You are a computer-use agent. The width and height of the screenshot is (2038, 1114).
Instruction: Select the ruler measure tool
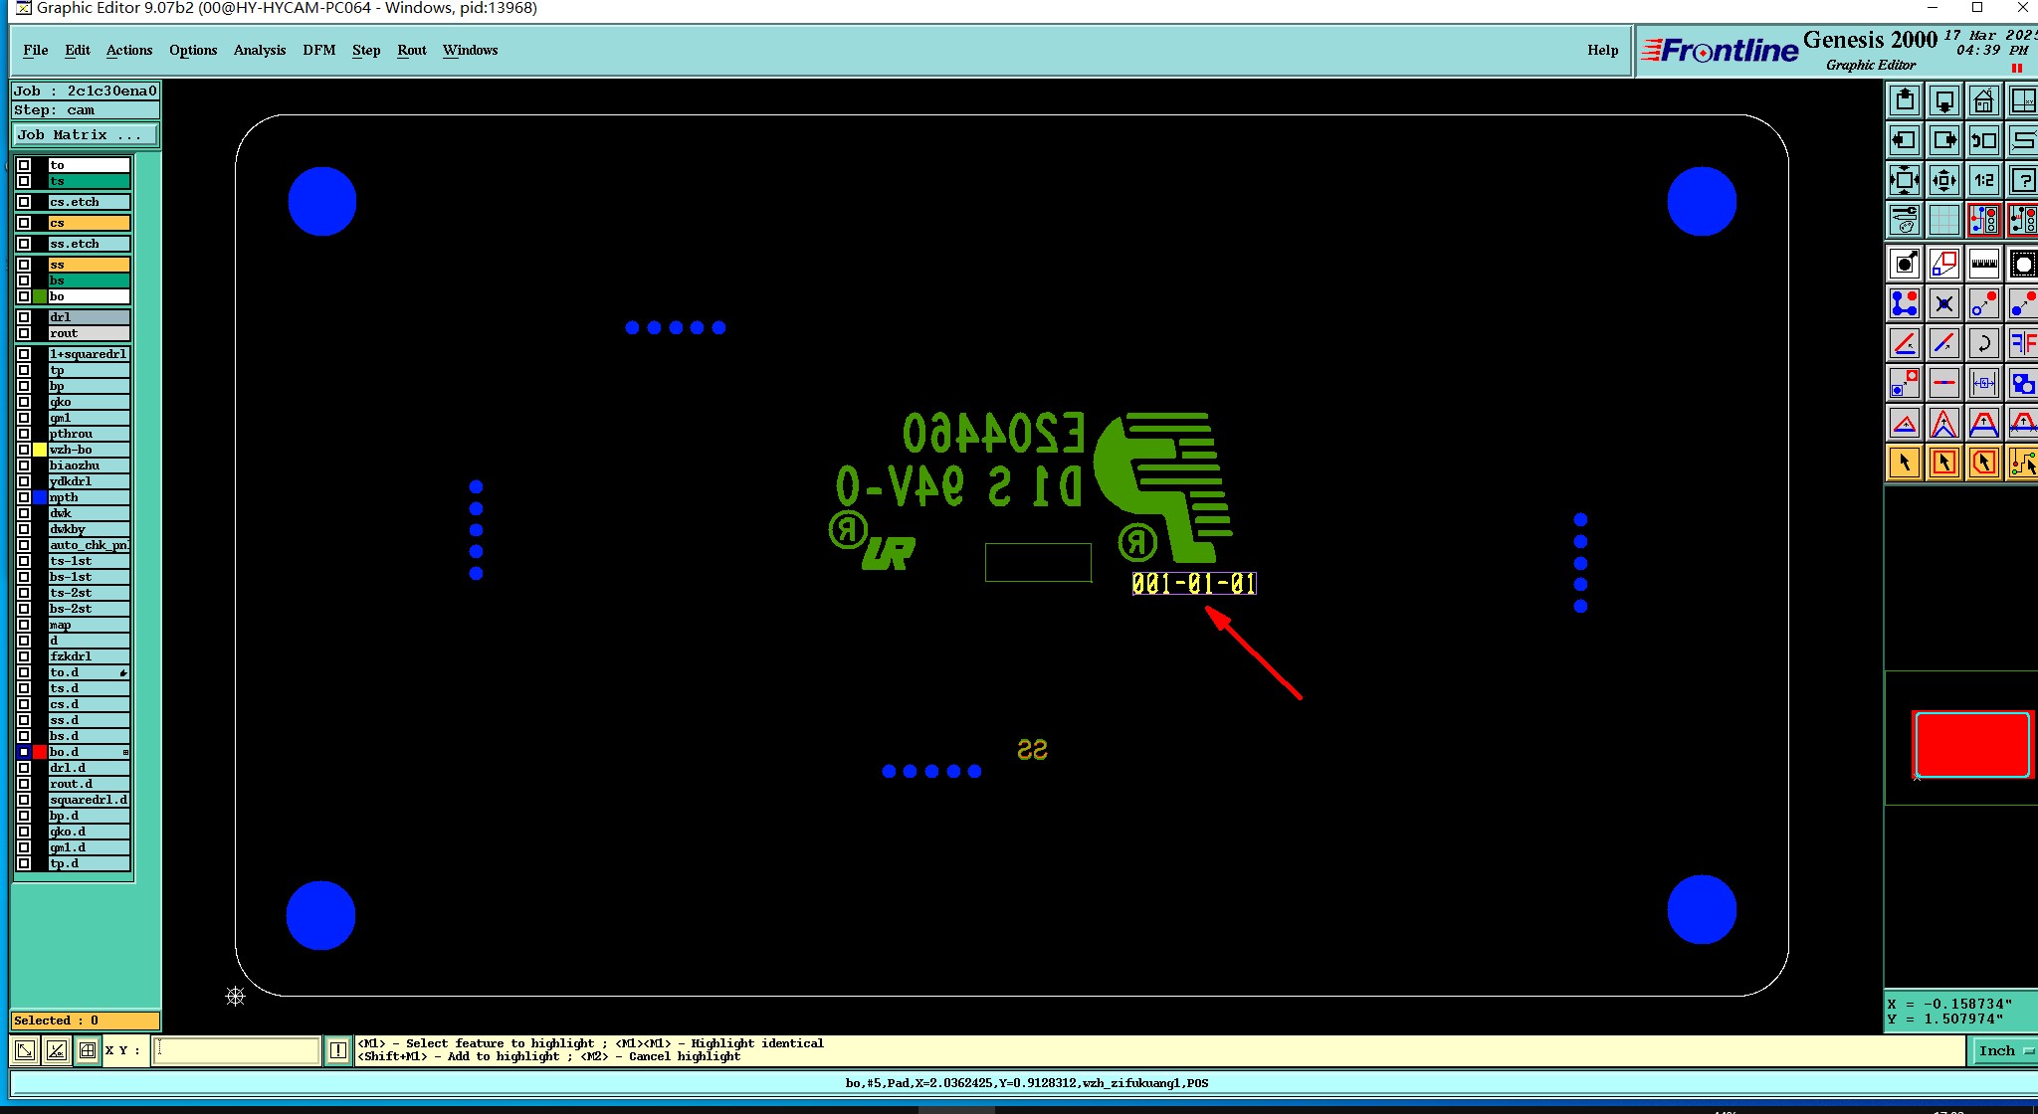coord(1983,264)
